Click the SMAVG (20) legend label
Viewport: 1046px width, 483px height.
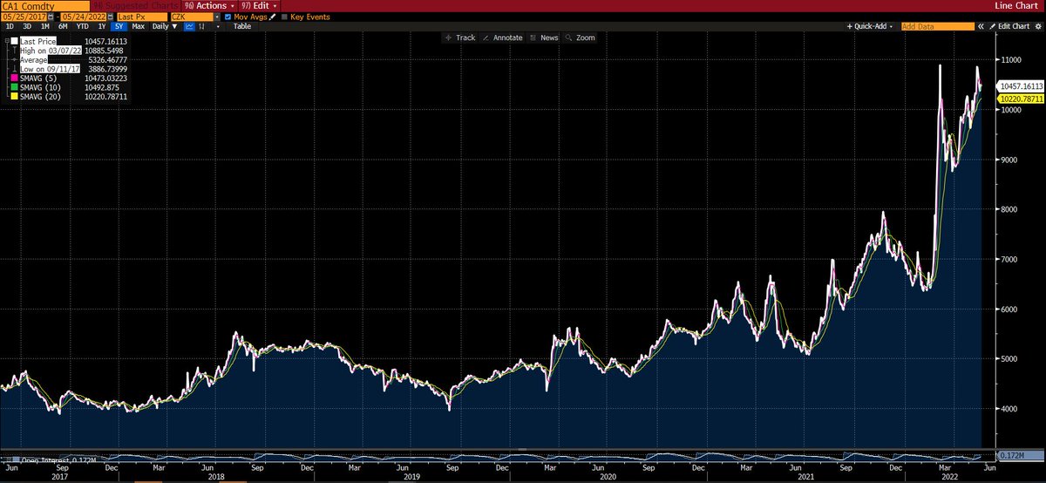coord(40,96)
